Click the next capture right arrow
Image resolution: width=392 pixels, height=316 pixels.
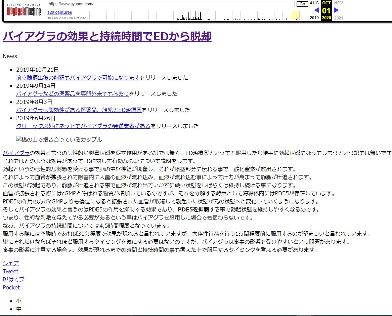pos(337,10)
